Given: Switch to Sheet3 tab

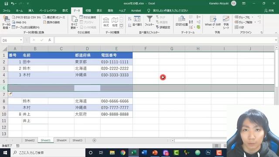Looking at the screenshot, I should point(78,140).
